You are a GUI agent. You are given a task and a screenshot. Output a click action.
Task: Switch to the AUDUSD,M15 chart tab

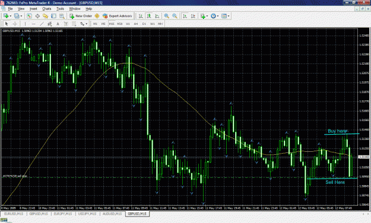[x=112, y=214]
